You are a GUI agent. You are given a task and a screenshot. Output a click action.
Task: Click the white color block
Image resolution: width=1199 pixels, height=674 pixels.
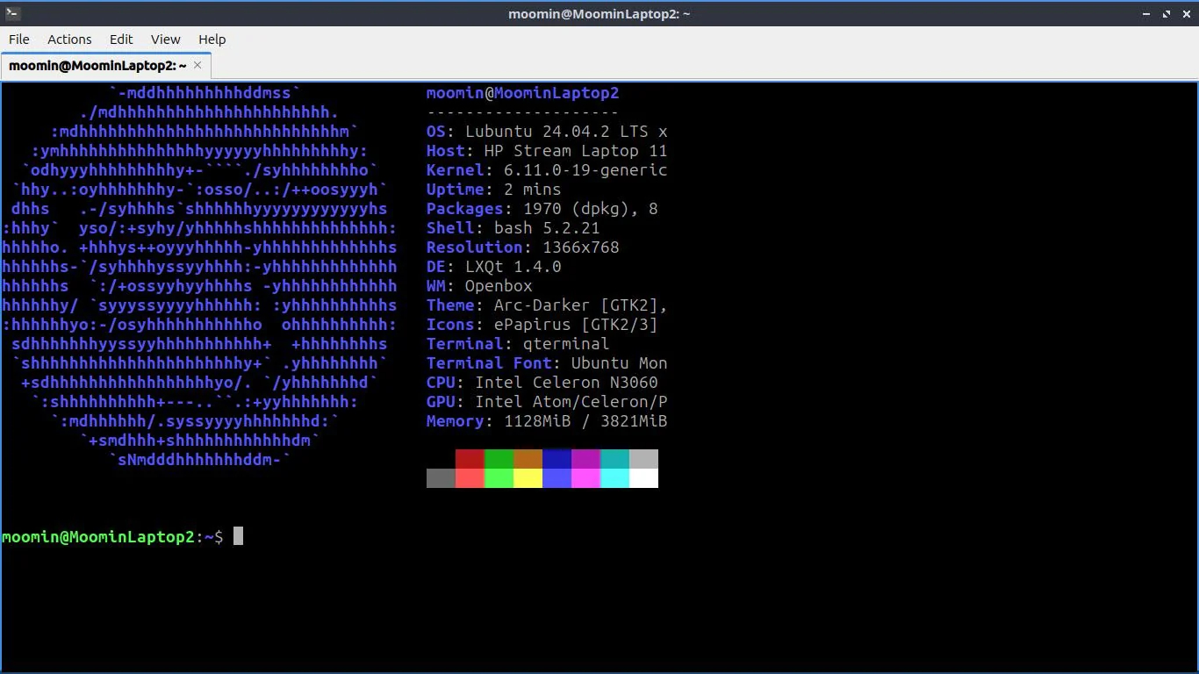pos(643,478)
